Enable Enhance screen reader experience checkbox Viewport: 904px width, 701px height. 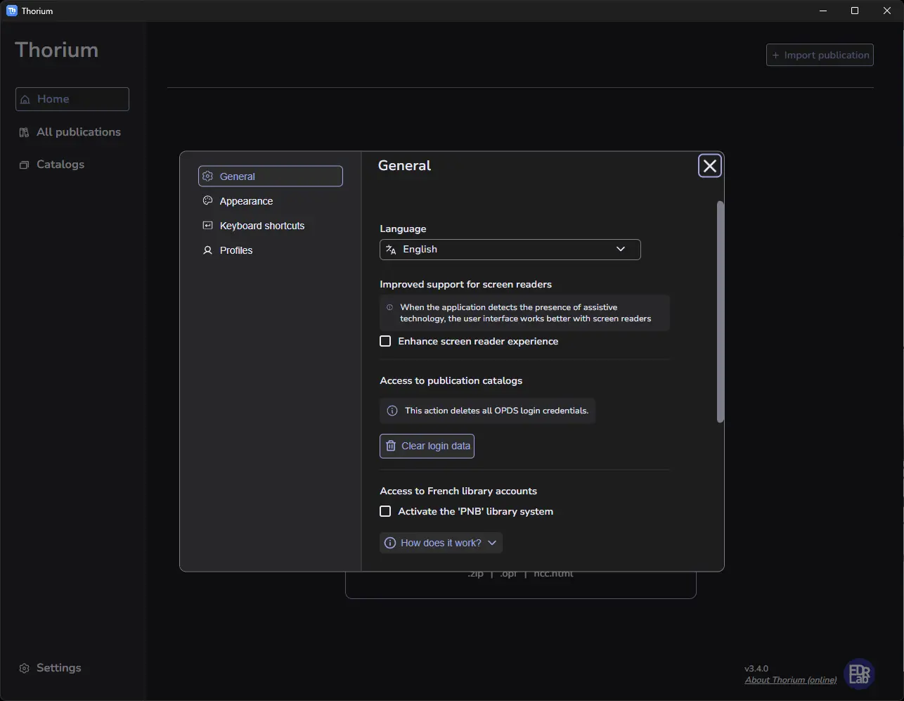385,341
